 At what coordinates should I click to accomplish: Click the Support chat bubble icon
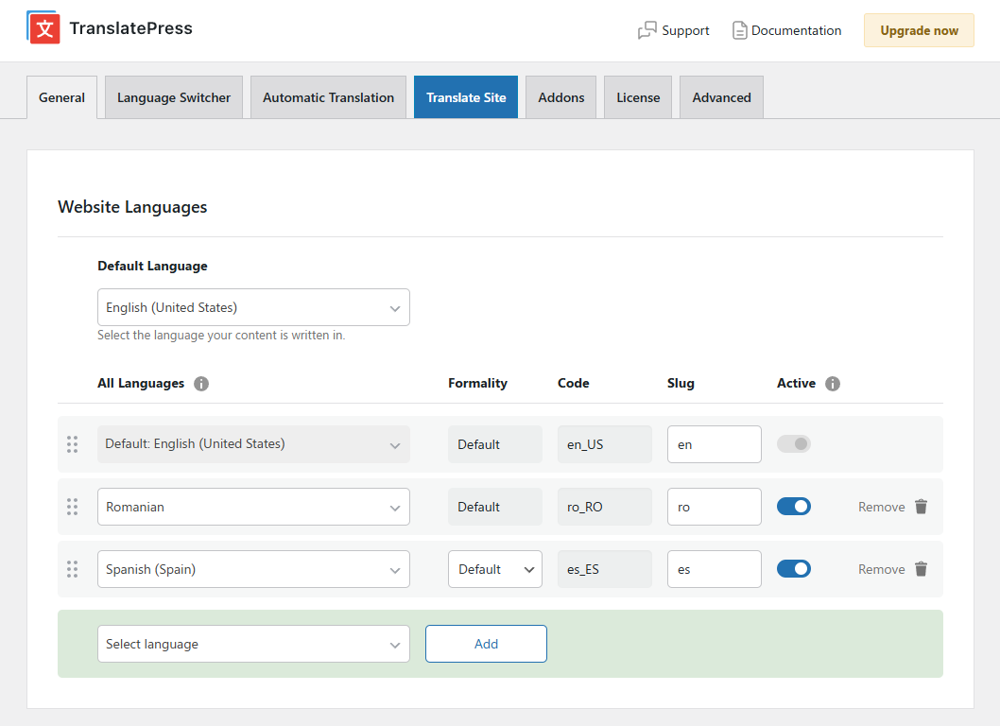[647, 31]
